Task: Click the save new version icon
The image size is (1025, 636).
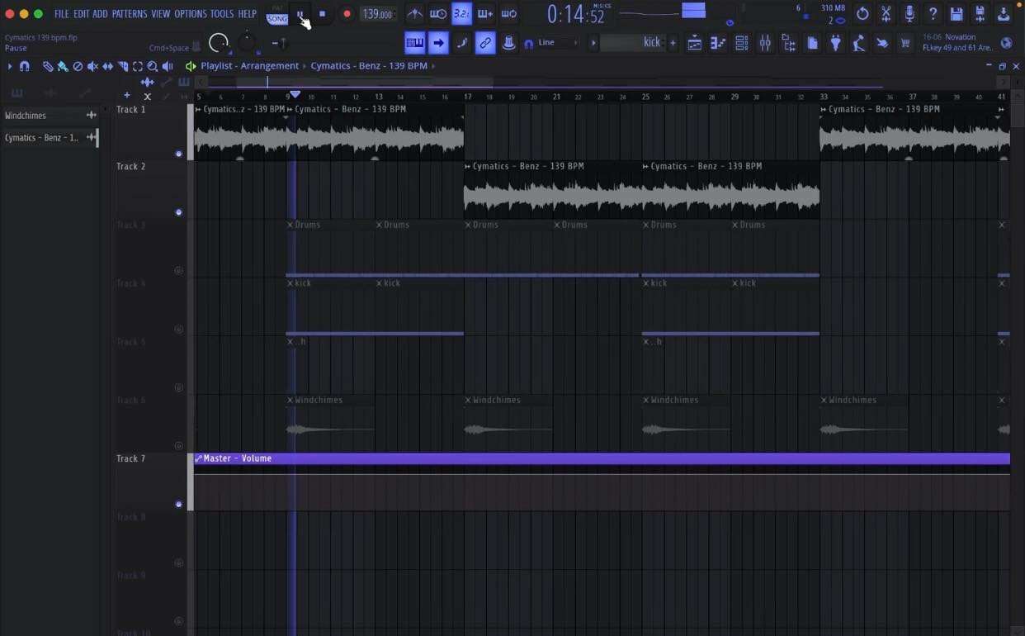Action: point(980,14)
